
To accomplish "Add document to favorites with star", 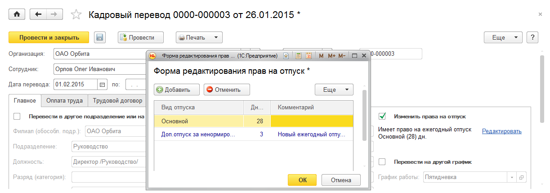I will pyautogui.click(x=76, y=15).
